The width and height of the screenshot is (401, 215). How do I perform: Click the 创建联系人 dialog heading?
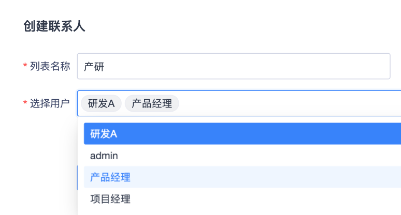(x=54, y=27)
